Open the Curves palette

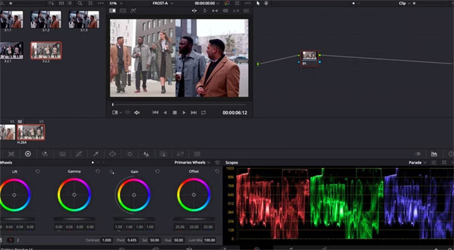[x=78, y=153]
